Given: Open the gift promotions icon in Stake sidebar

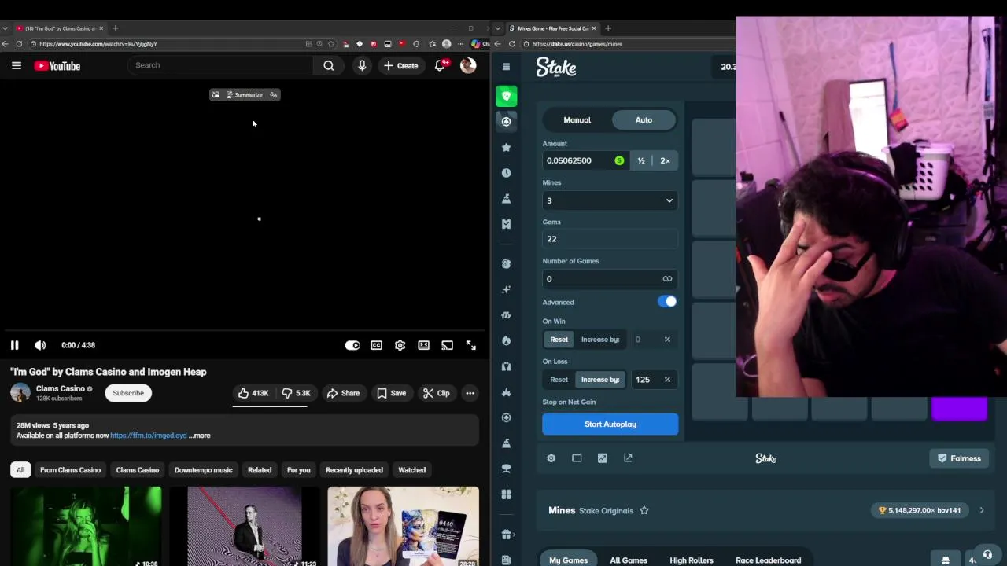Looking at the screenshot, I should pos(507,535).
